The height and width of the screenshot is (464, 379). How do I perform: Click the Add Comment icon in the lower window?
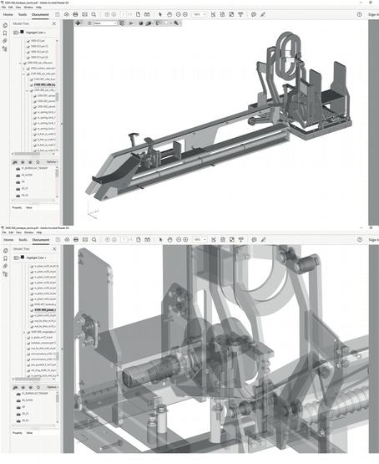tap(254, 240)
